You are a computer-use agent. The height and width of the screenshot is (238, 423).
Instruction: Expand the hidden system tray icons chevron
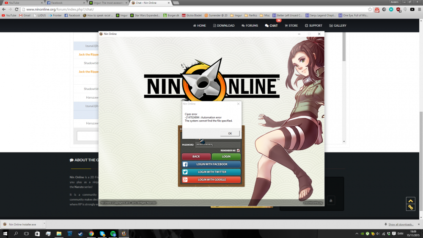[x=357, y=233]
